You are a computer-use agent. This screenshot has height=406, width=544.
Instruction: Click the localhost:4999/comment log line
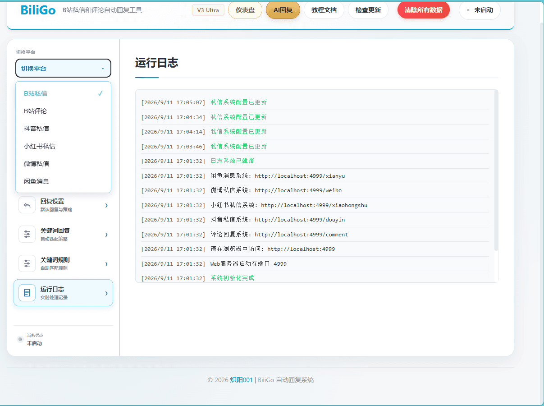coord(315,234)
